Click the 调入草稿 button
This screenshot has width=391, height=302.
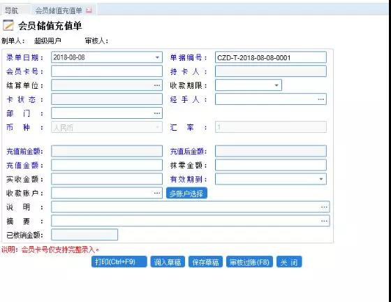(168, 262)
